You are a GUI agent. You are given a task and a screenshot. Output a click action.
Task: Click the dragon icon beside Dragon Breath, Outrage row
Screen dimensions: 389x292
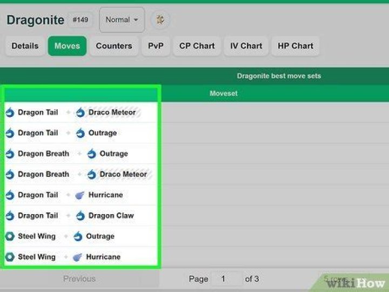point(10,154)
